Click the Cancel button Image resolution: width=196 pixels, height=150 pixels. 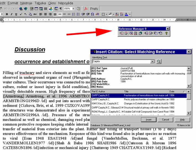tap(166, 120)
